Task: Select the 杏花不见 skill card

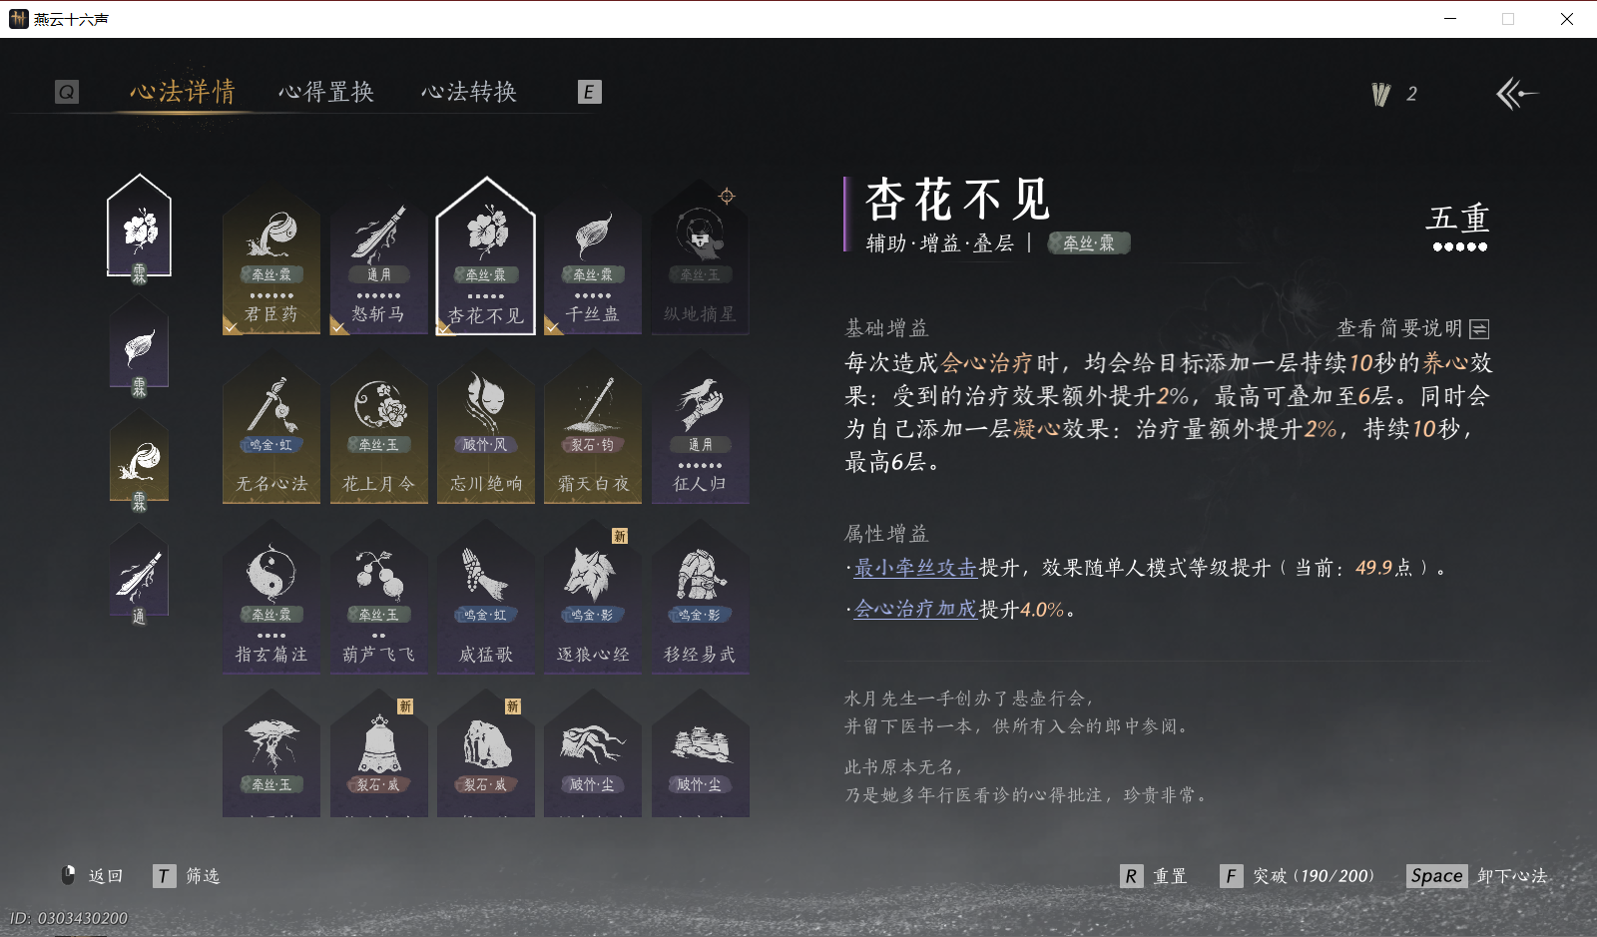Action: (486, 257)
